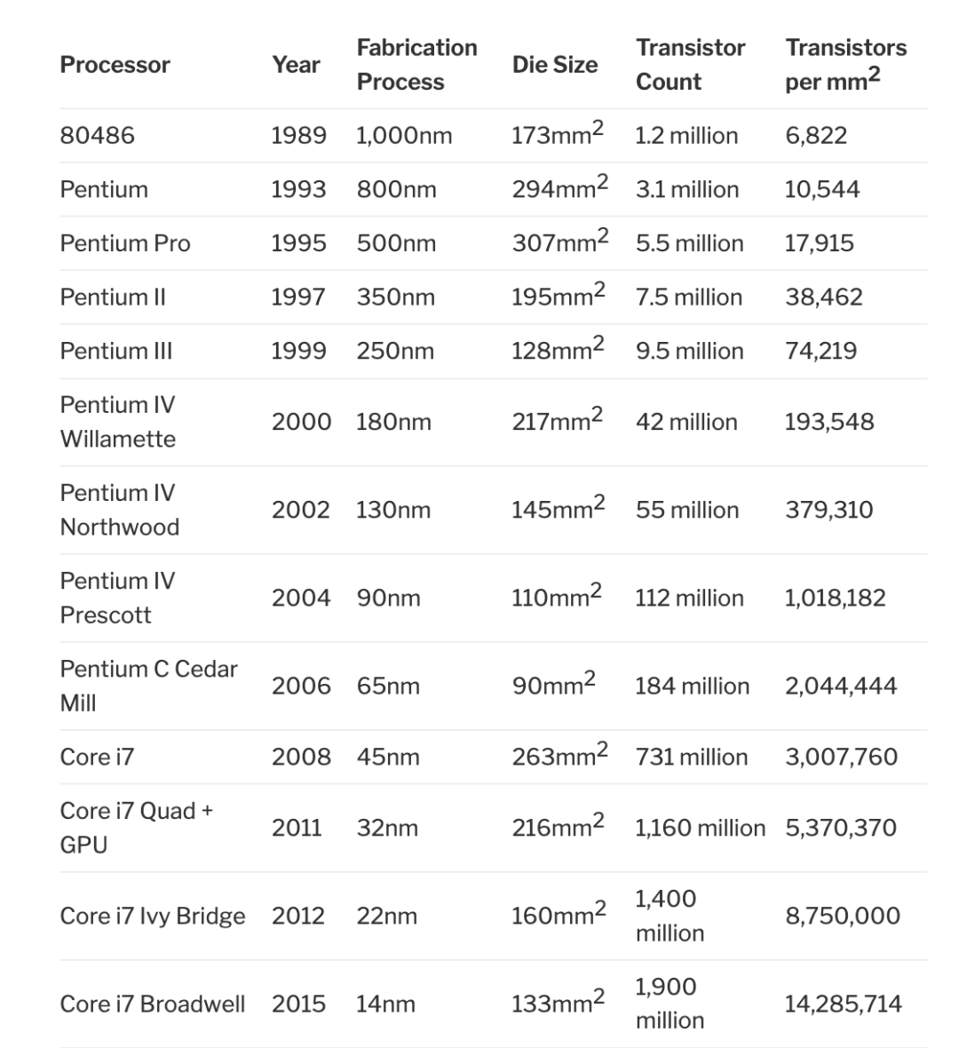Viewport: 959px width, 1048px height.
Task: Select the Core i7 Broadwell cell
Action: pos(153,1004)
